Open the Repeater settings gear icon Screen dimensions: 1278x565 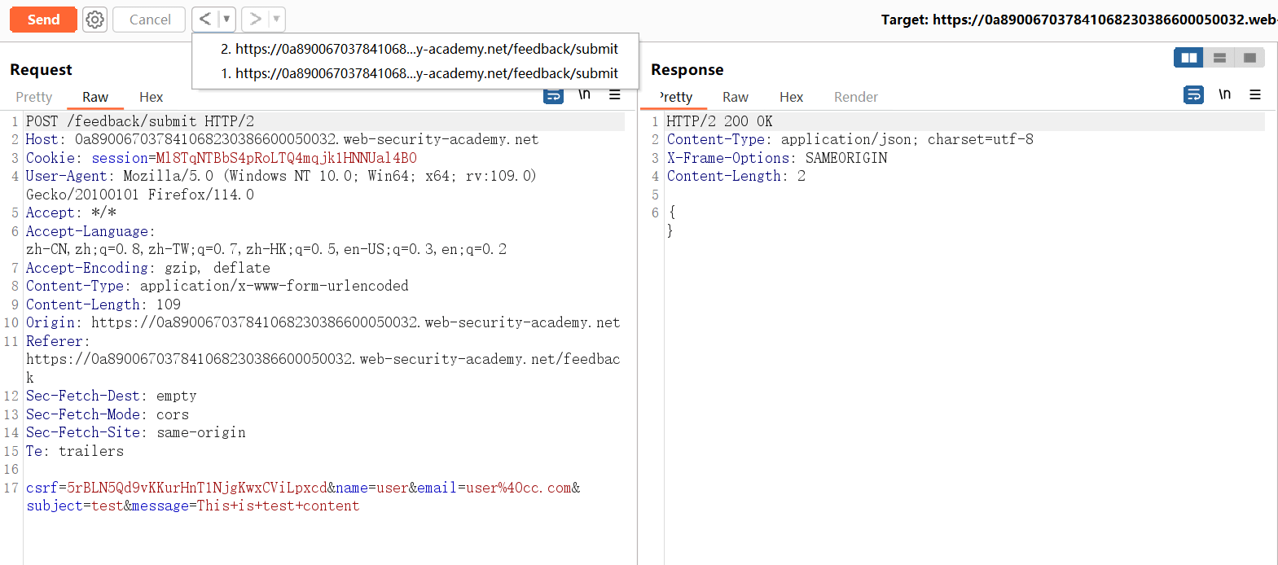[x=95, y=20]
